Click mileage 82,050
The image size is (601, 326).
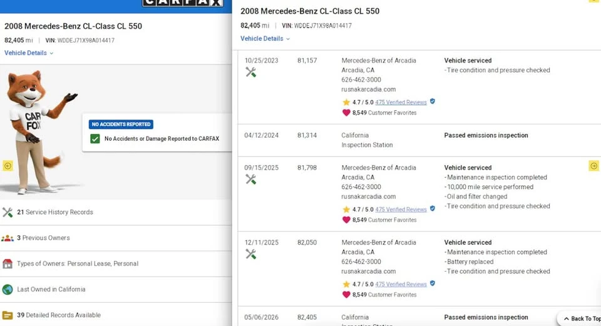307,243
